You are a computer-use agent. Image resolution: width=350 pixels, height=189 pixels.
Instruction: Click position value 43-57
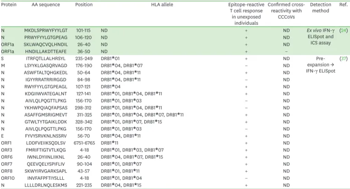pos(84,171)
